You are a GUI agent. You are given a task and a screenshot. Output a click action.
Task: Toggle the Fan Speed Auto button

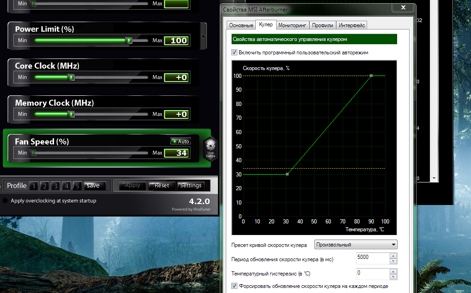pos(181,141)
